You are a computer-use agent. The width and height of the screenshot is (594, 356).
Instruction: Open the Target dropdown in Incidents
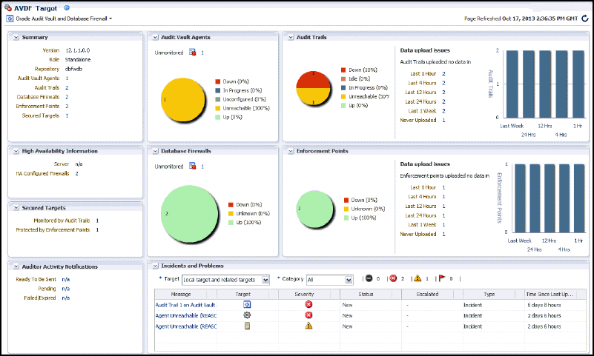[x=265, y=280]
